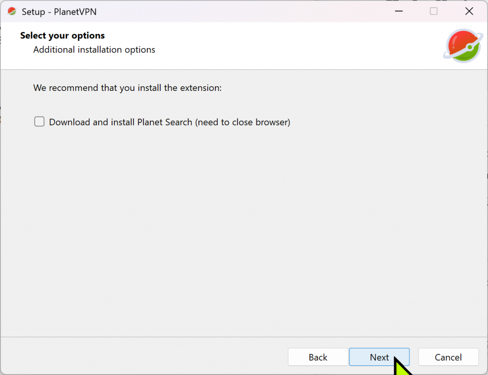Image resolution: width=488 pixels, height=375 pixels.
Task: Click the PlanetVPN icon in the title bar
Action: pos(12,11)
